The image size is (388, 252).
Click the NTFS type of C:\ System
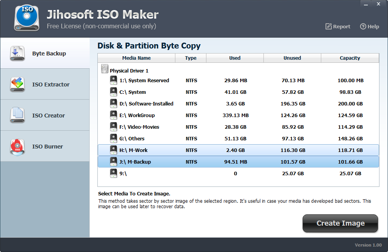pos(192,92)
